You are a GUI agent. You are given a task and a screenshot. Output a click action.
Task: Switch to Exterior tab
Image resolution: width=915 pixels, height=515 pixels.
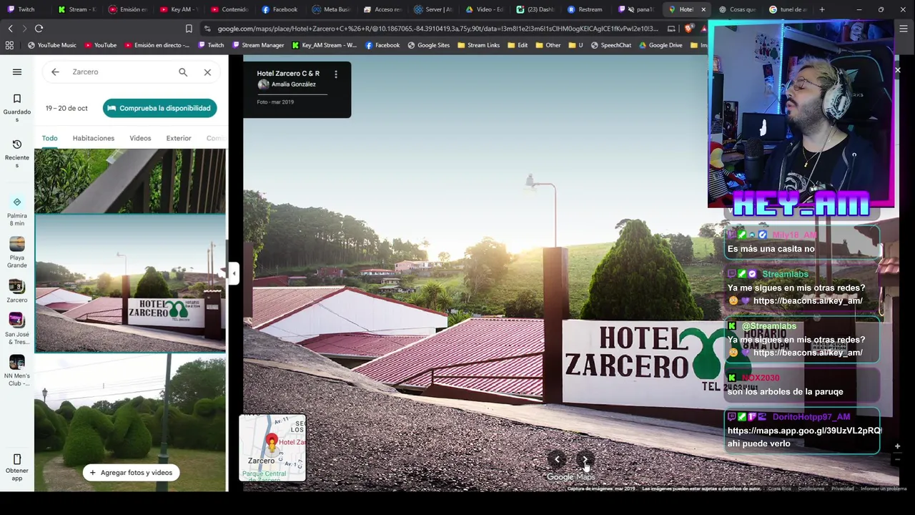coord(179,138)
